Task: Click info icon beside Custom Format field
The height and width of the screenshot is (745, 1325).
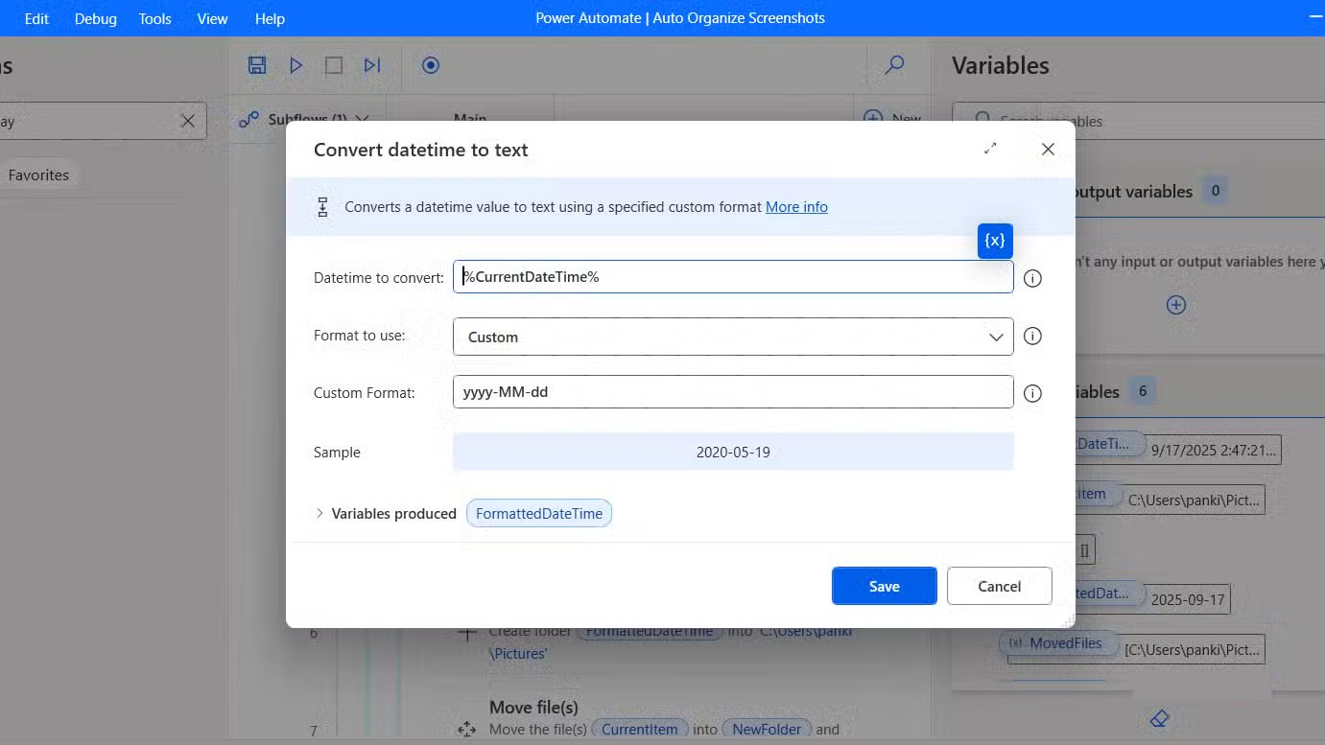Action: click(1032, 393)
